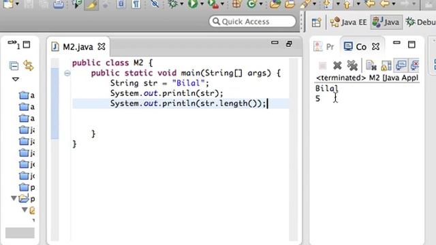Click the Clear Console icon
This screenshot has width=436, height=245.
coord(371,65)
